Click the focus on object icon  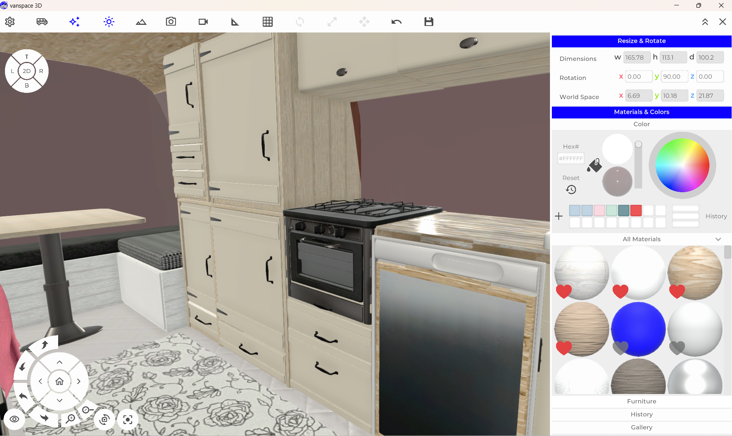(128, 419)
